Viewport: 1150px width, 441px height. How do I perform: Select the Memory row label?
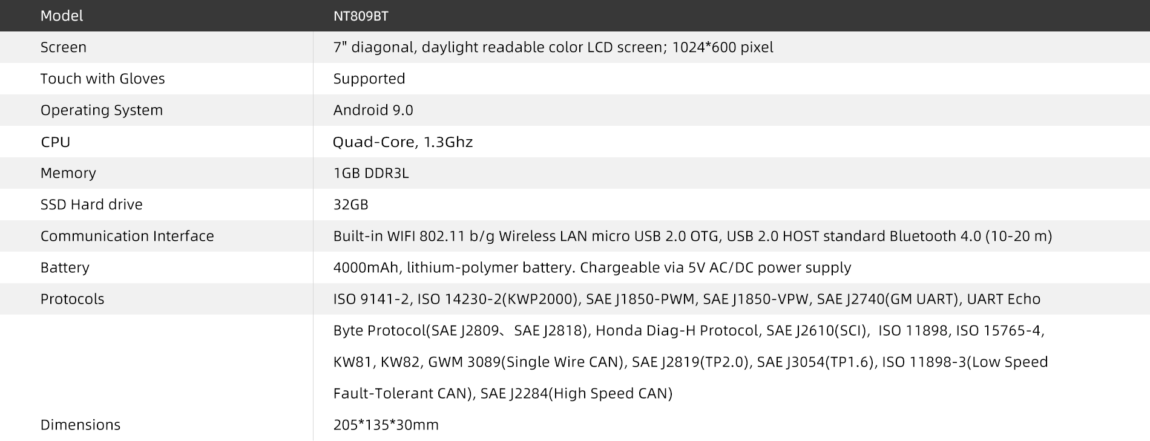point(68,173)
